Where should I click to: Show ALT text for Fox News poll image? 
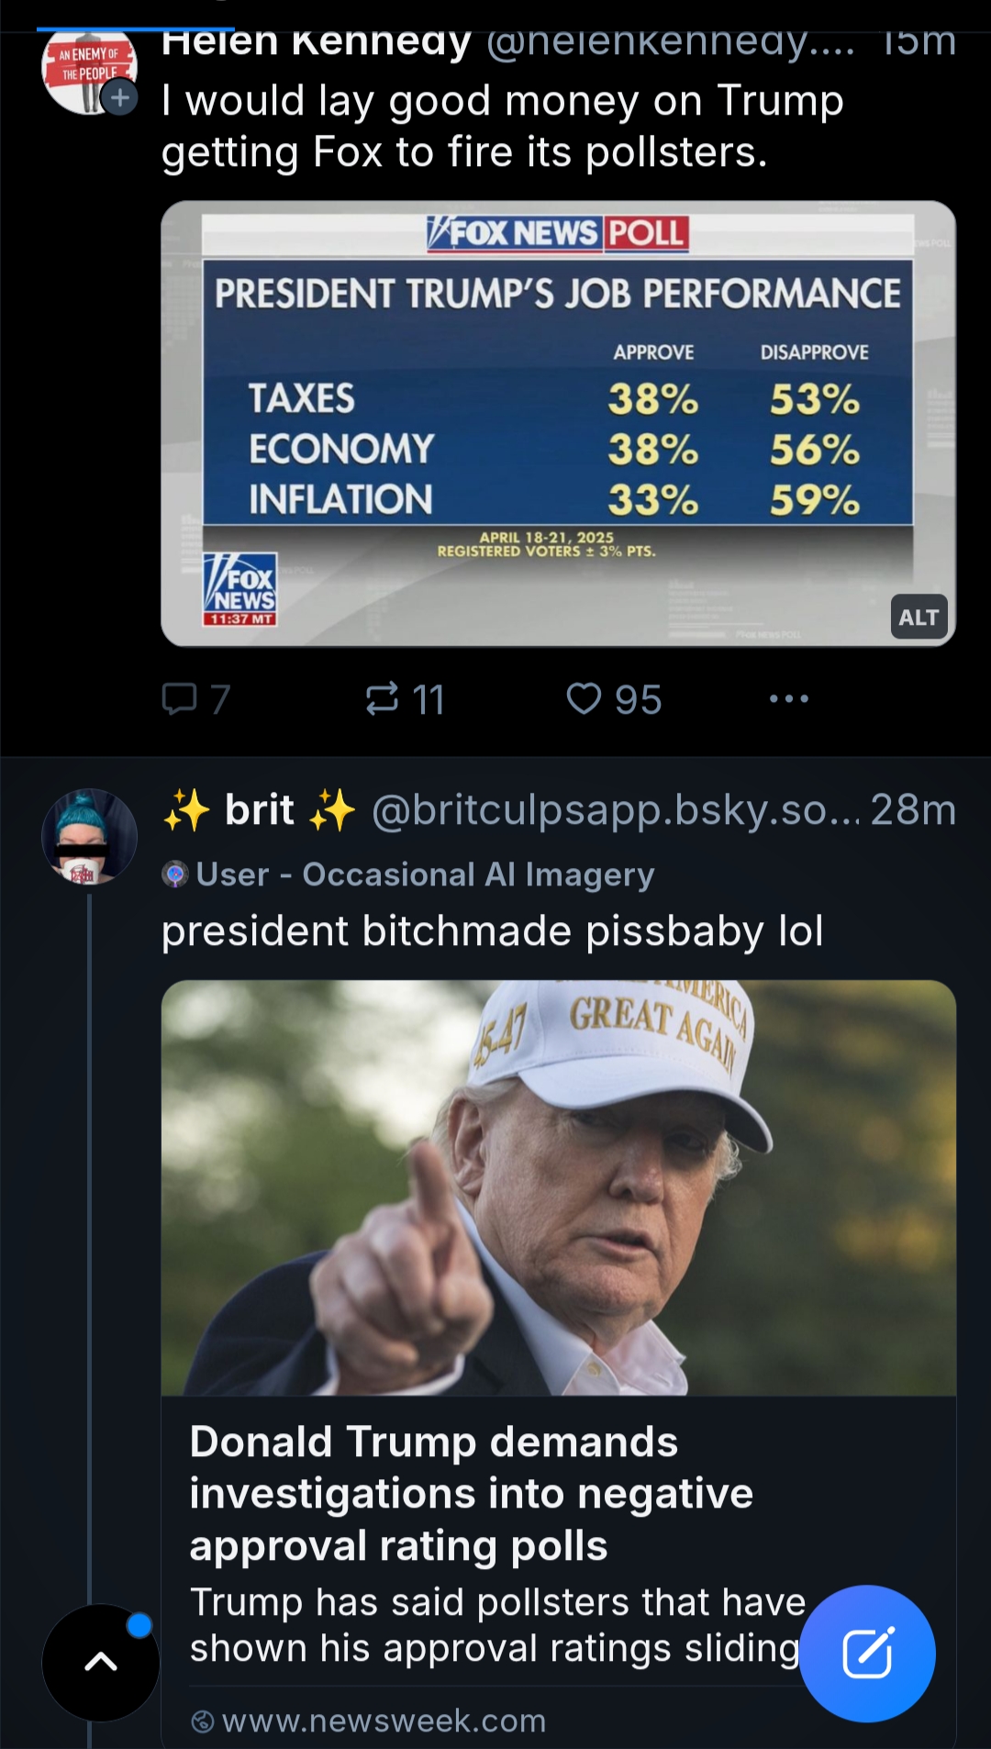[918, 618]
